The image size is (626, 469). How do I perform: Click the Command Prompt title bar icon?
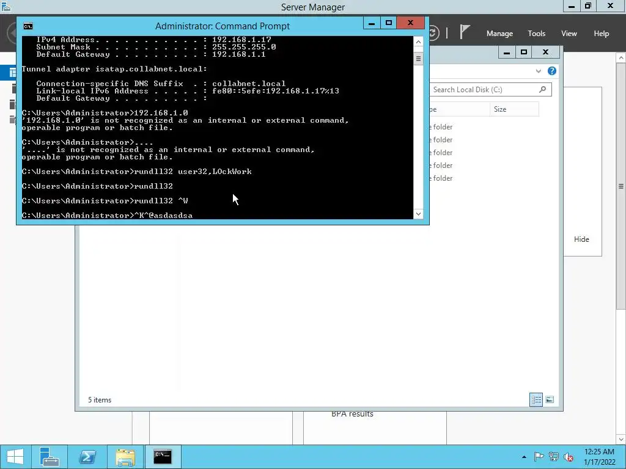(28, 26)
